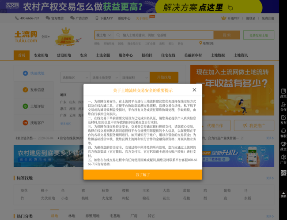The height and width of the screenshot is (220, 287).
Task: Open the 服务中心 navigation tab
Action: click(x=126, y=55)
